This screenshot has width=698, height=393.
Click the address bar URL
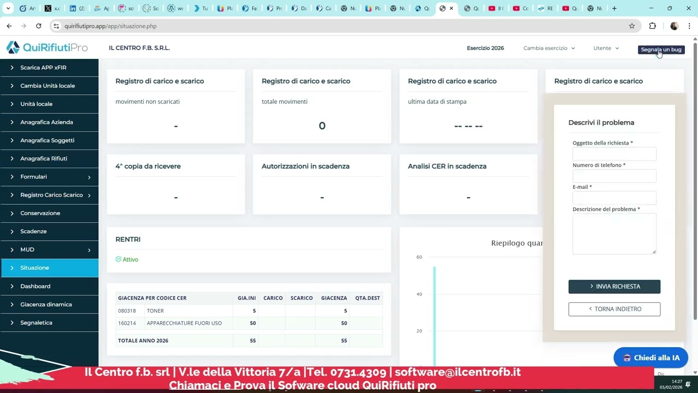pyautogui.click(x=110, y=26)
